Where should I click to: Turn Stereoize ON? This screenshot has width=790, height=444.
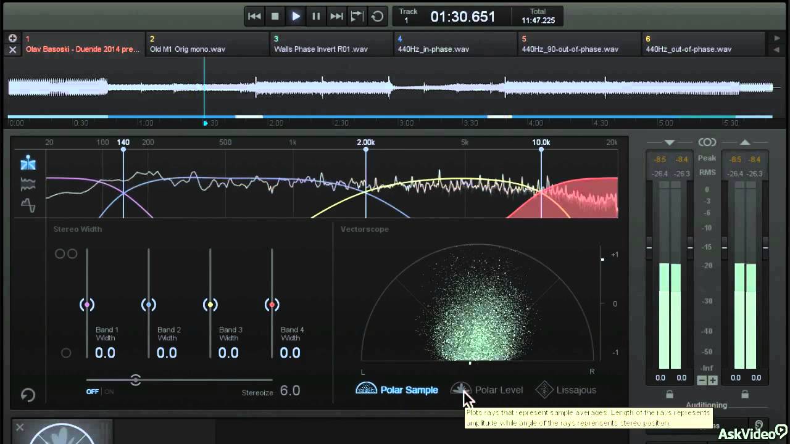tap(109, 392)
